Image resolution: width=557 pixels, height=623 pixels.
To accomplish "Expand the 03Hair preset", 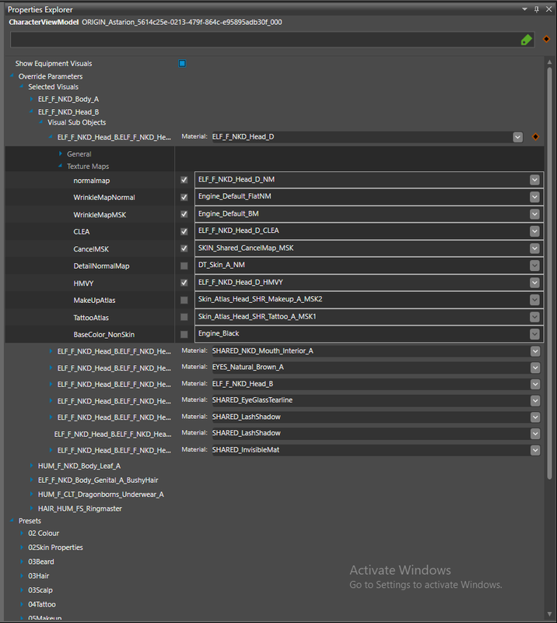I will click(x=22, y=575).
